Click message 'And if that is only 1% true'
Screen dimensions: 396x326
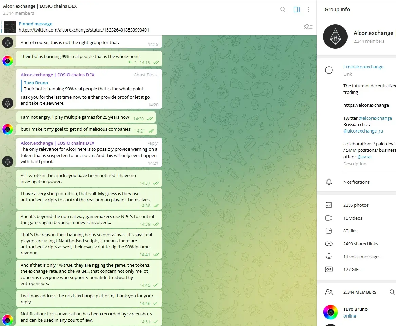tap(89, 274)
